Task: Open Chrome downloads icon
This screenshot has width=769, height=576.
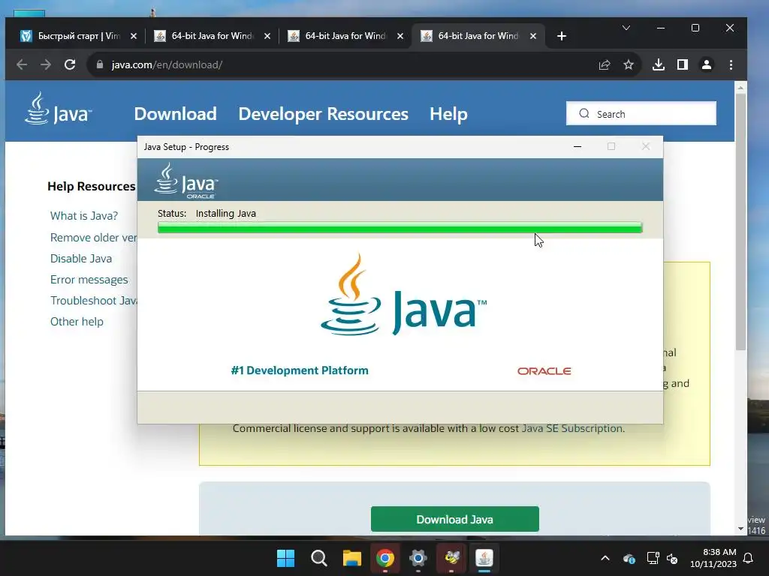Action: [658, 64]
